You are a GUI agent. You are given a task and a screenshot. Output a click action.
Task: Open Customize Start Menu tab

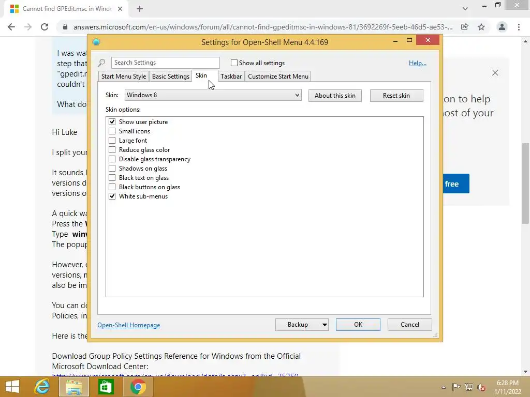pos(278,77)
